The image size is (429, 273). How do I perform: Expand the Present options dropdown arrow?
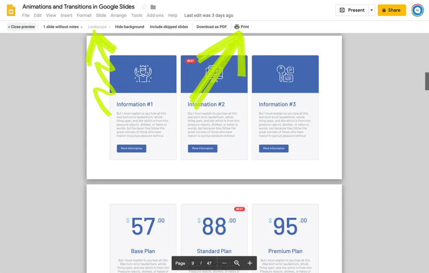(372, 10)
